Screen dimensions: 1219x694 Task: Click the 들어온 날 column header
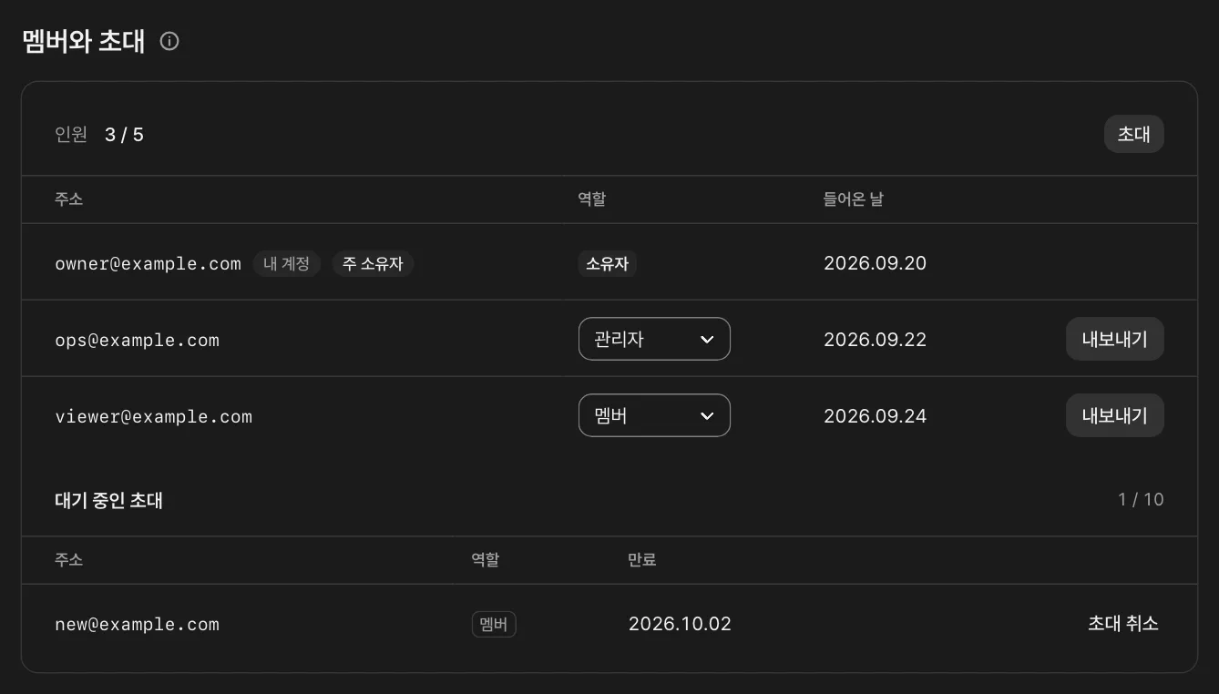pyautogui.click(x=853, y=199)
